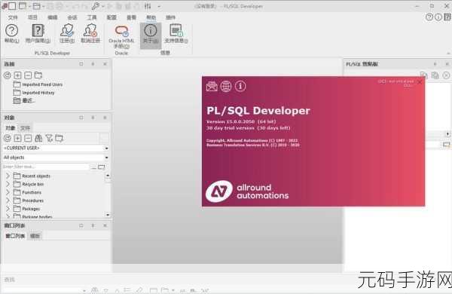Click the button right of the filter text field

click(x=102, y=167)
